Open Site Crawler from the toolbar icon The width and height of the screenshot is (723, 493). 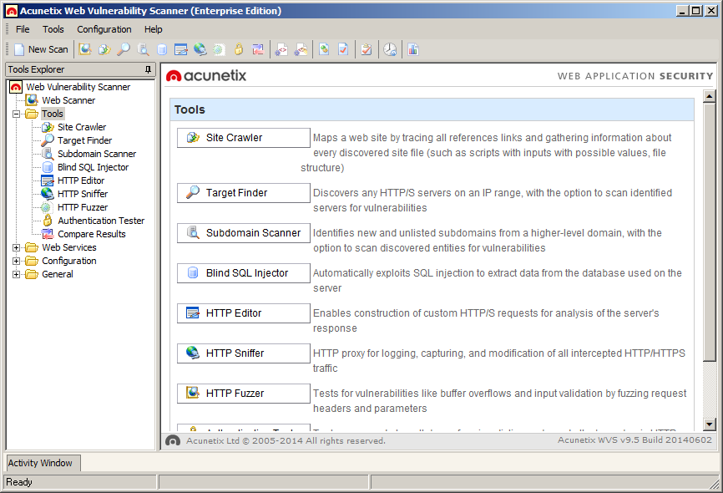(104, 50)
